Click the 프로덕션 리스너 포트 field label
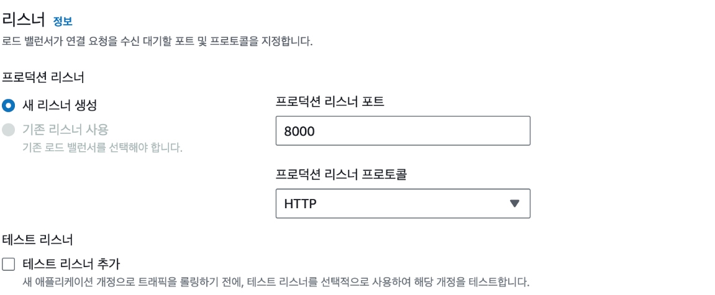 click(x=330, y=102)
